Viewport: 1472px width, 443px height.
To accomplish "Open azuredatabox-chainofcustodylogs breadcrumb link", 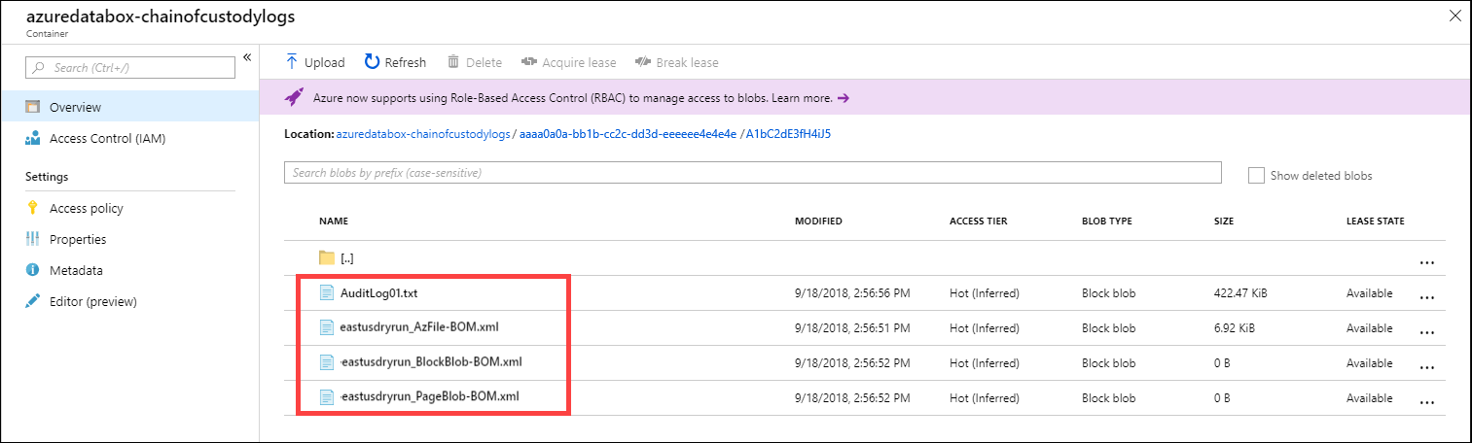I will 423,133.
